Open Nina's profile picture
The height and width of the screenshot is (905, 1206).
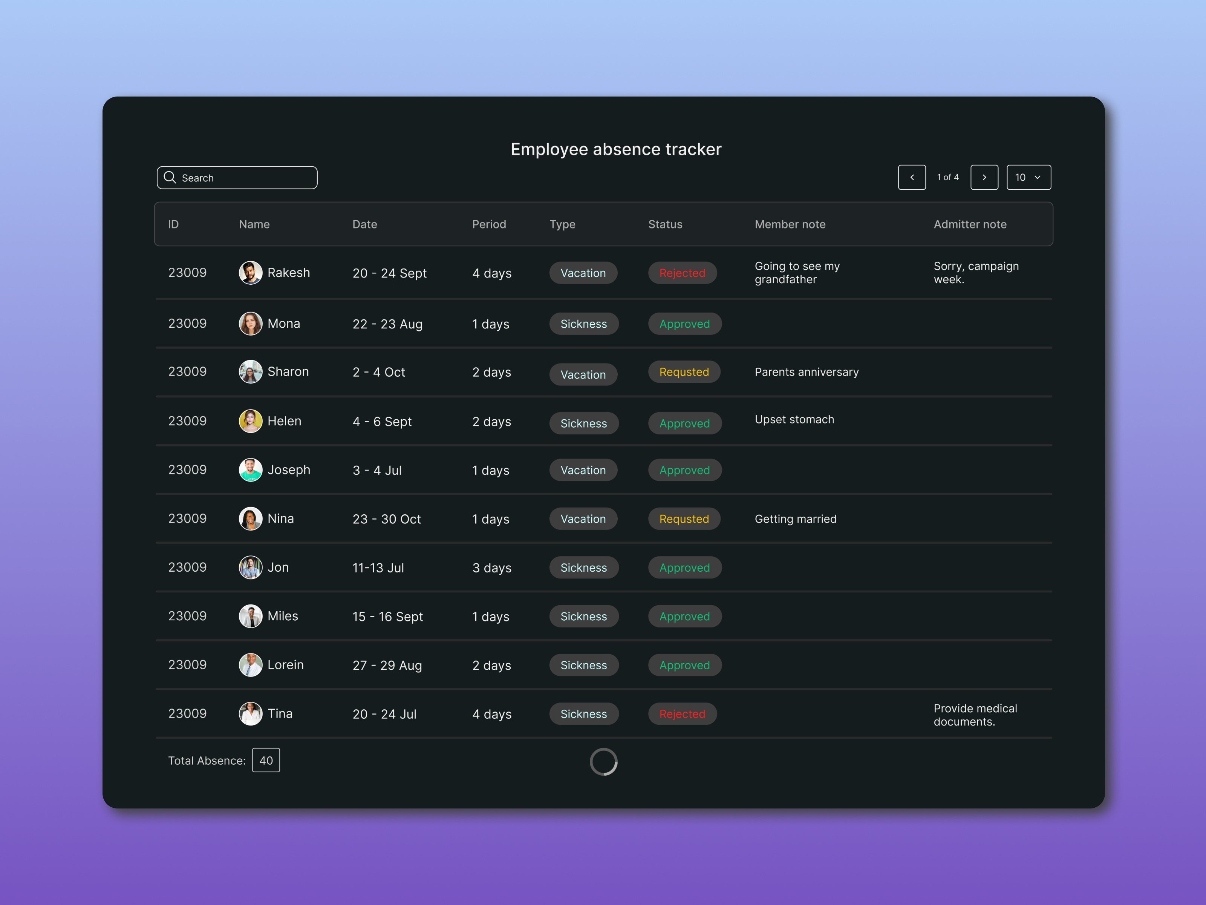pos(250,518)
